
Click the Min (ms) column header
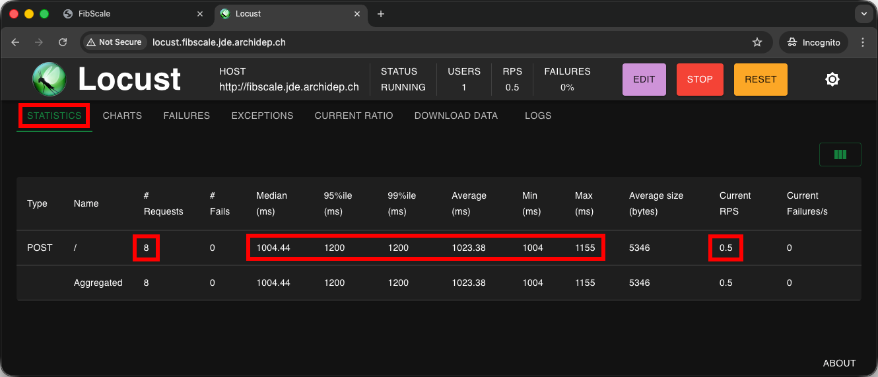531,203
